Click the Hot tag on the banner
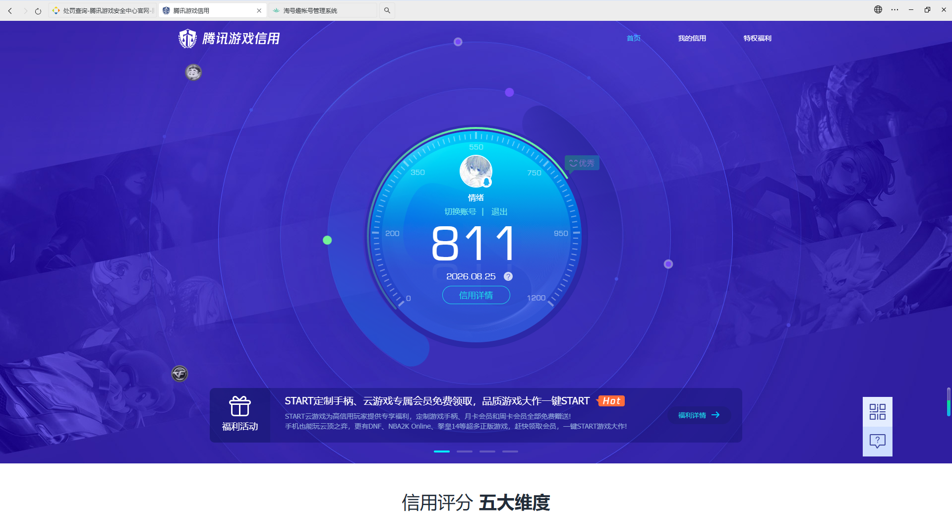 [611, 401]
